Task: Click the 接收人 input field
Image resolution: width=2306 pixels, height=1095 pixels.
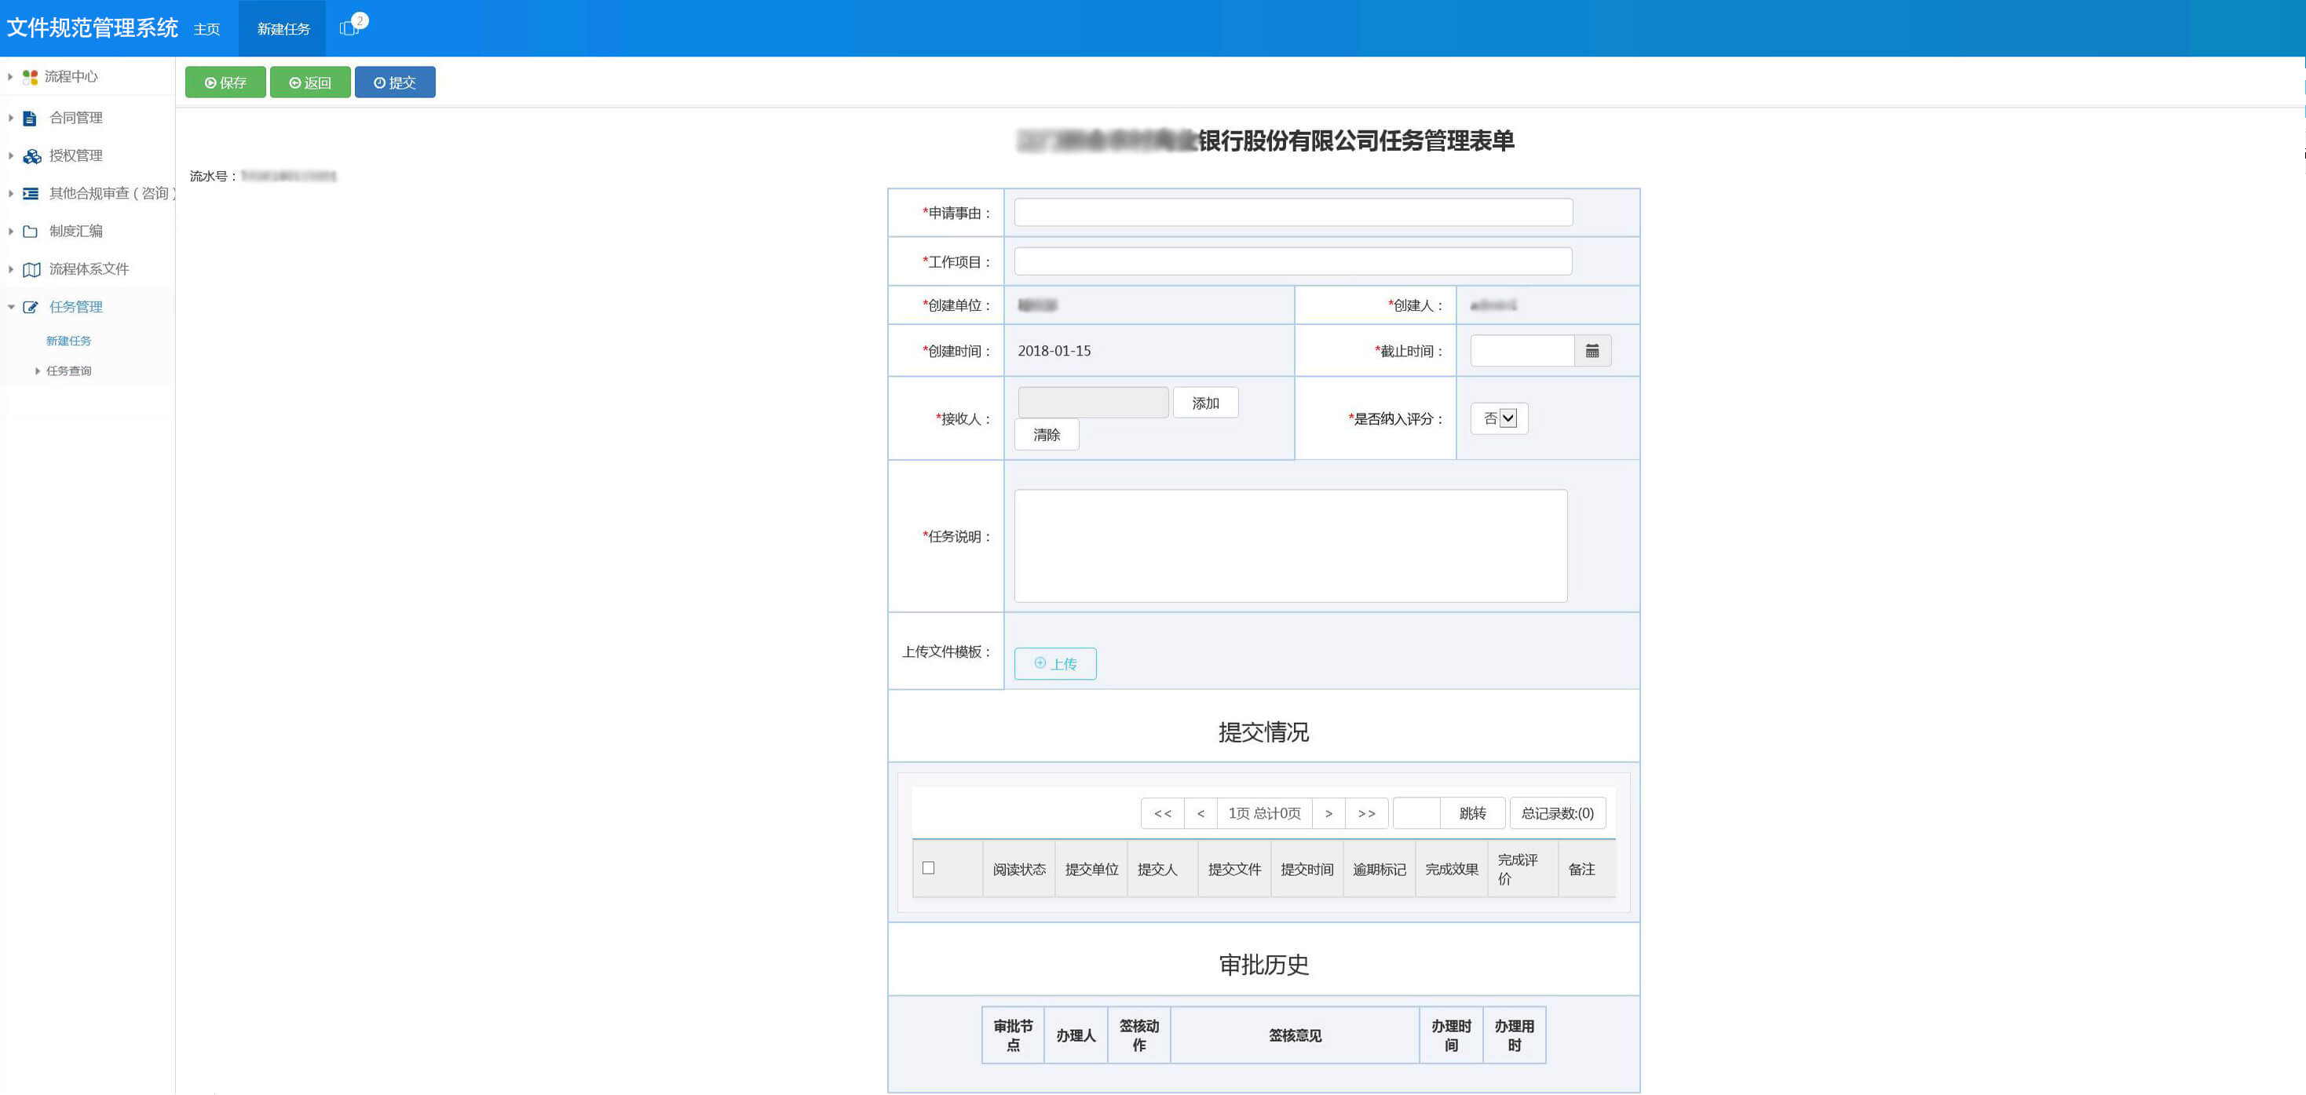Action: (x=1093, y=403)
